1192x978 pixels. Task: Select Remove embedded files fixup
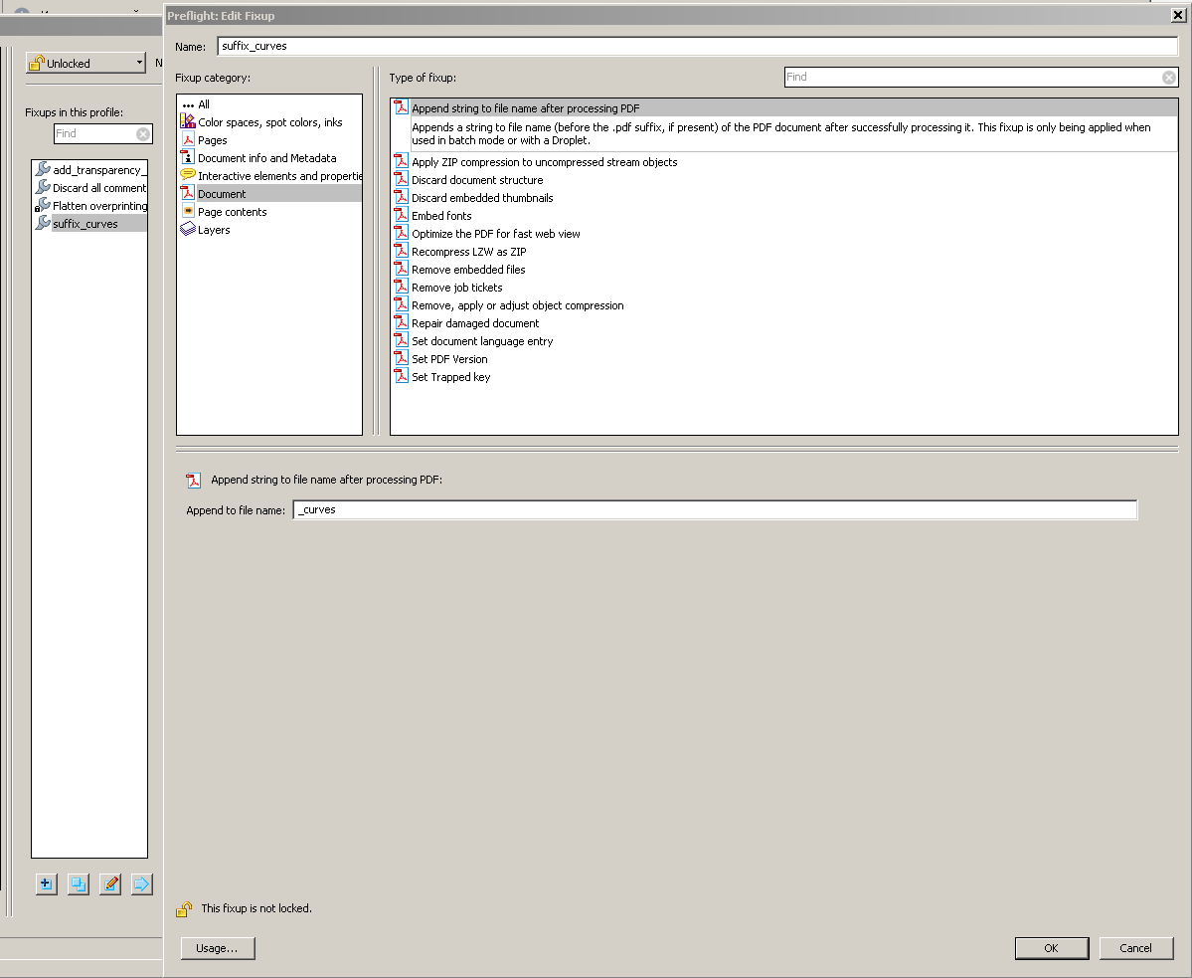click(784, 270)
